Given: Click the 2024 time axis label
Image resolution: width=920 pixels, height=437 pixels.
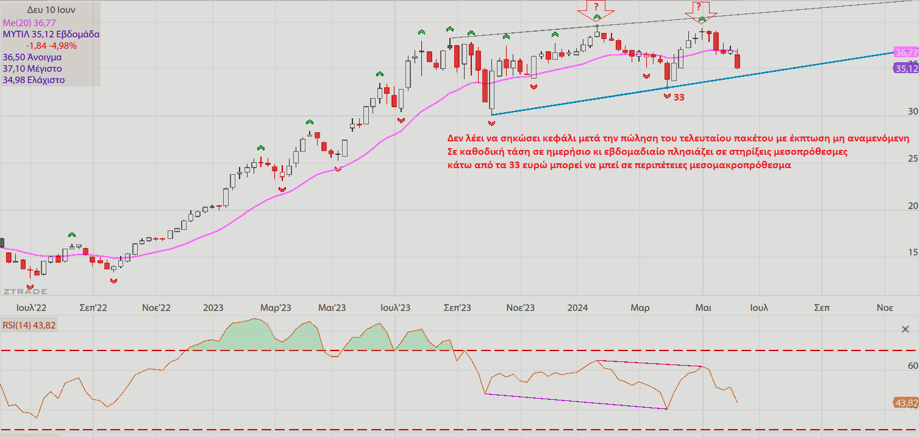Looking at the screenshot, I should click(x=577, y=308).
